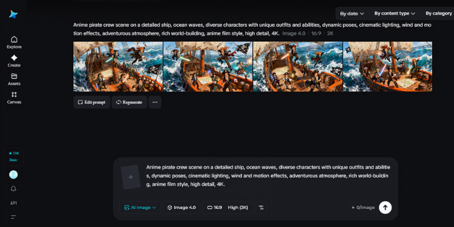Open notifications bell

click(13, 189)
